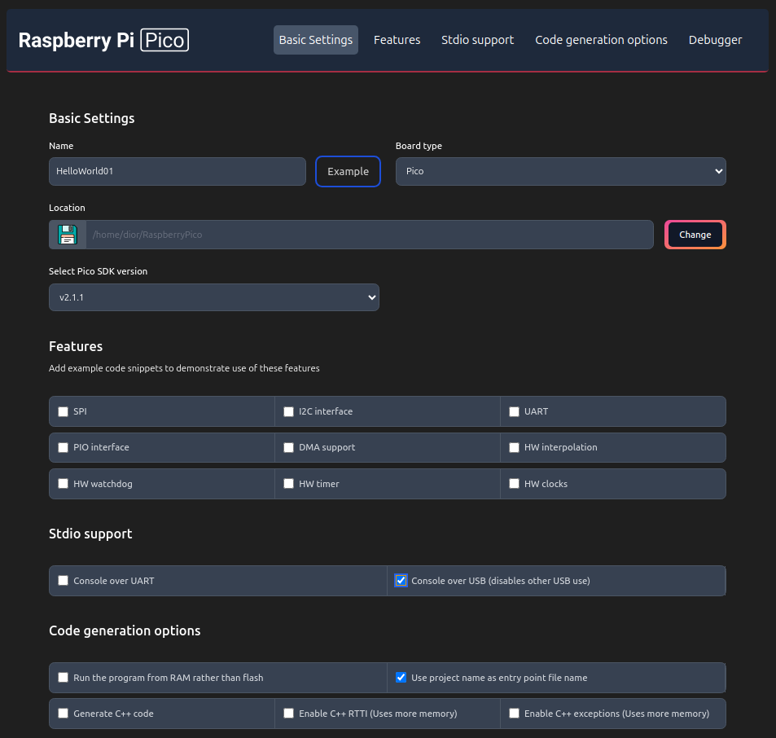Uncheck Console over USB

tap(401, 581)
